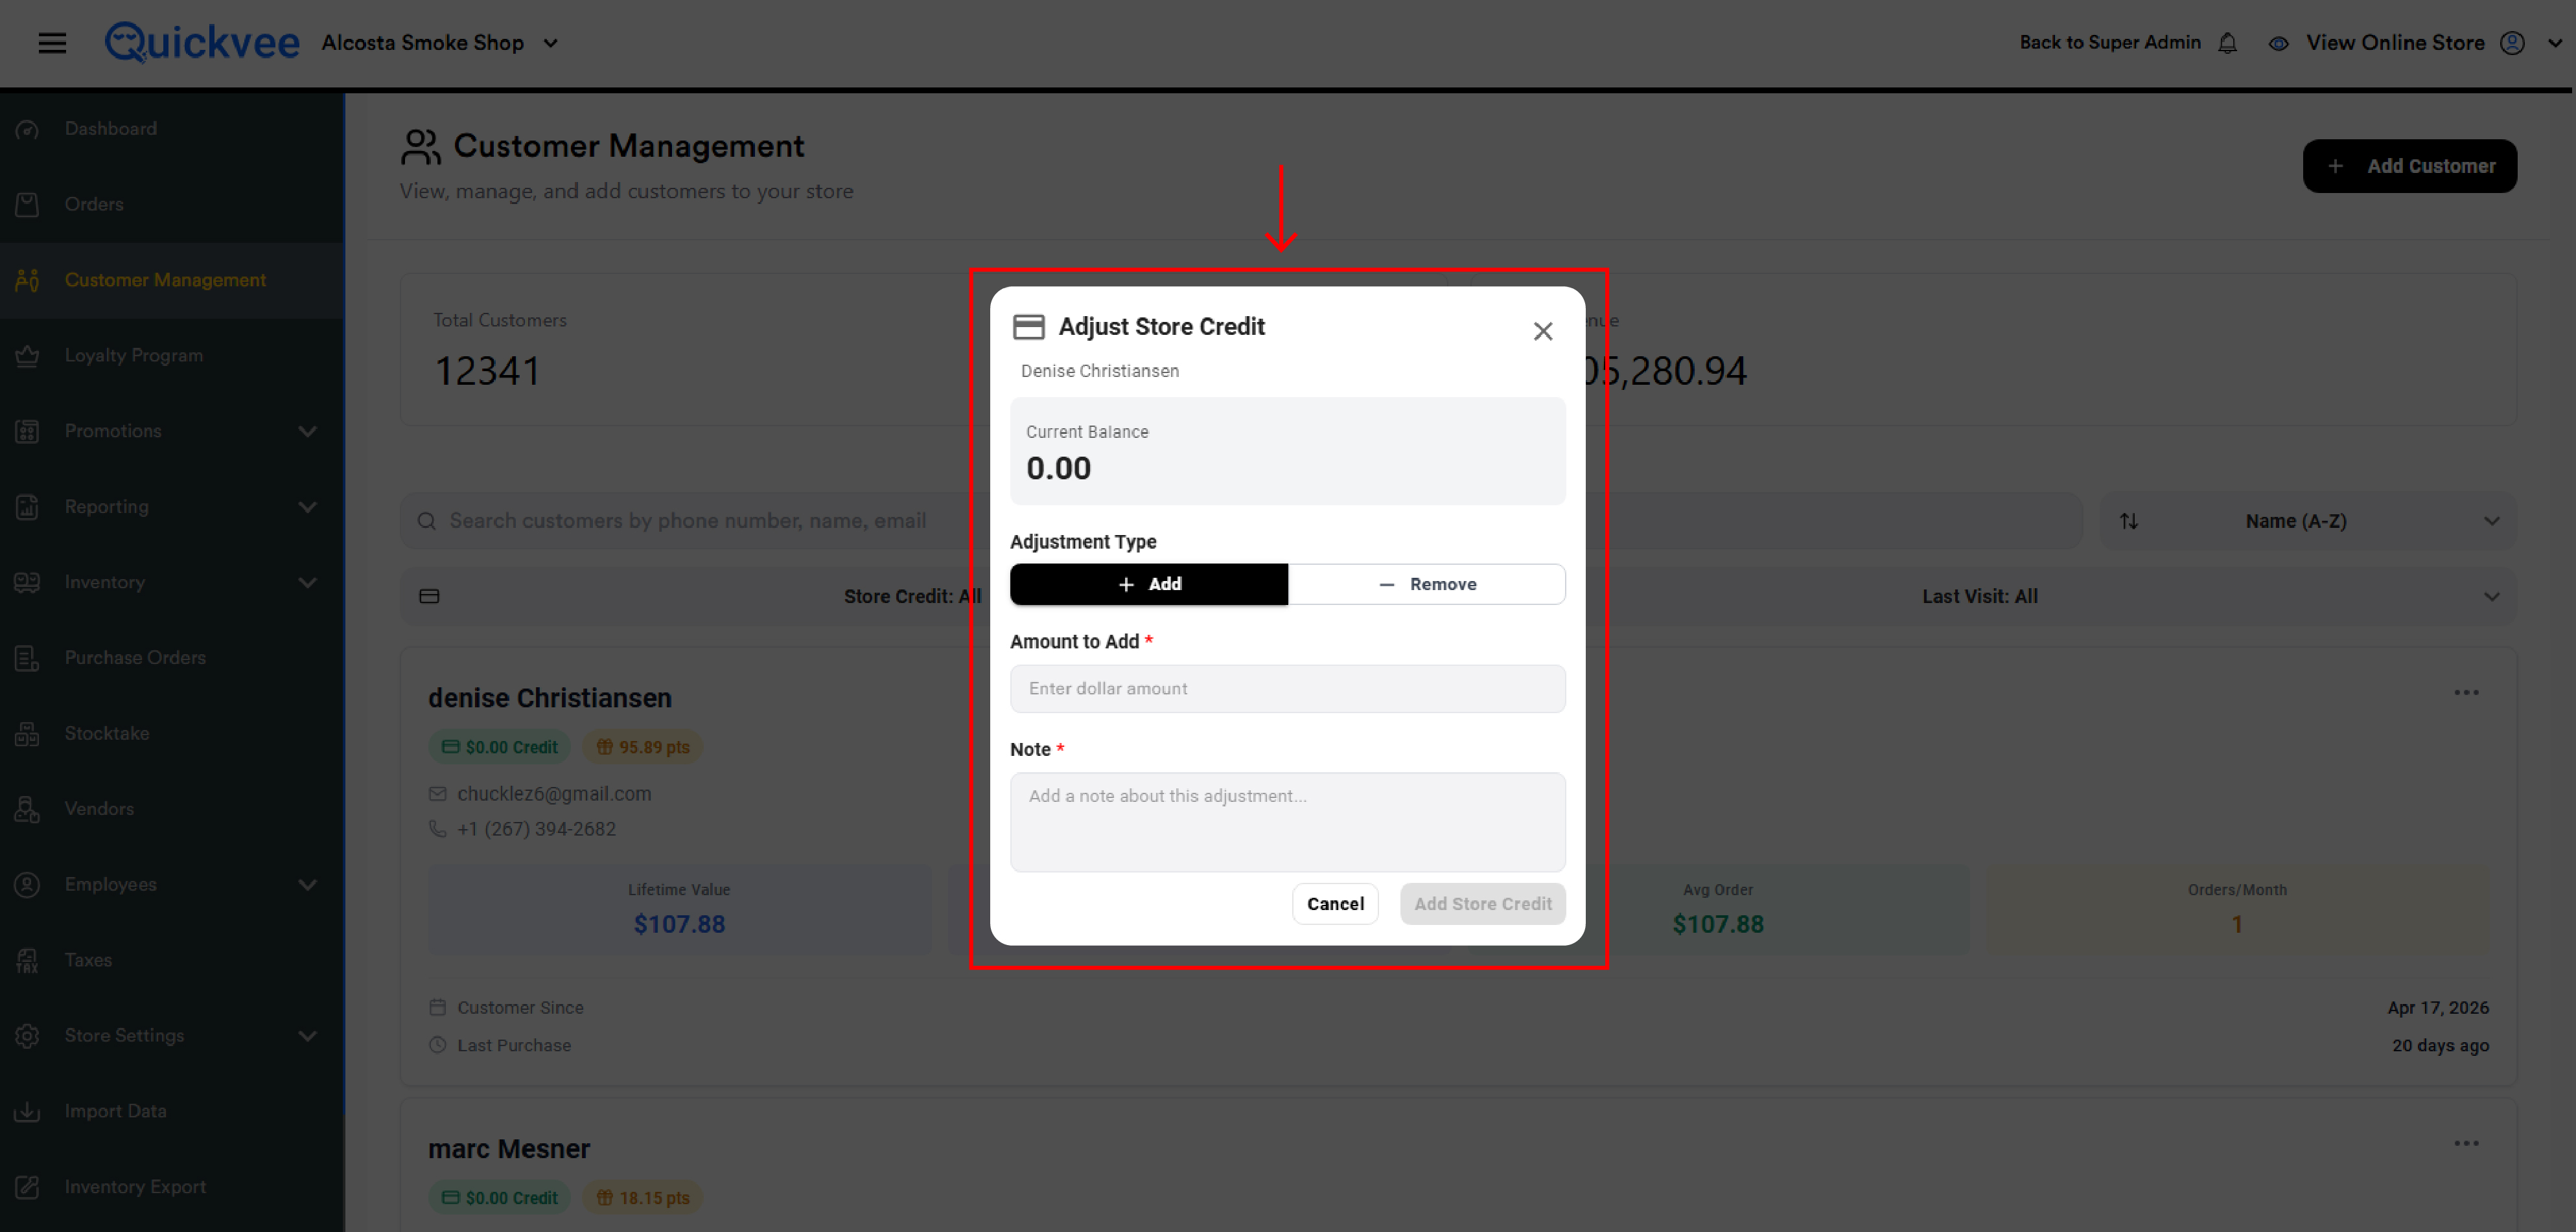Image resolution: width=2576 pixels, height=1232 pixels.
Task: Go to Dashboard in the sidebar
Action: 110,129
